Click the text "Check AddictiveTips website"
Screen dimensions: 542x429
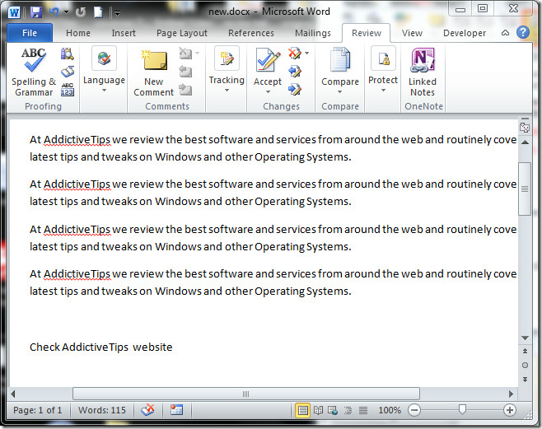pos(101,347)
